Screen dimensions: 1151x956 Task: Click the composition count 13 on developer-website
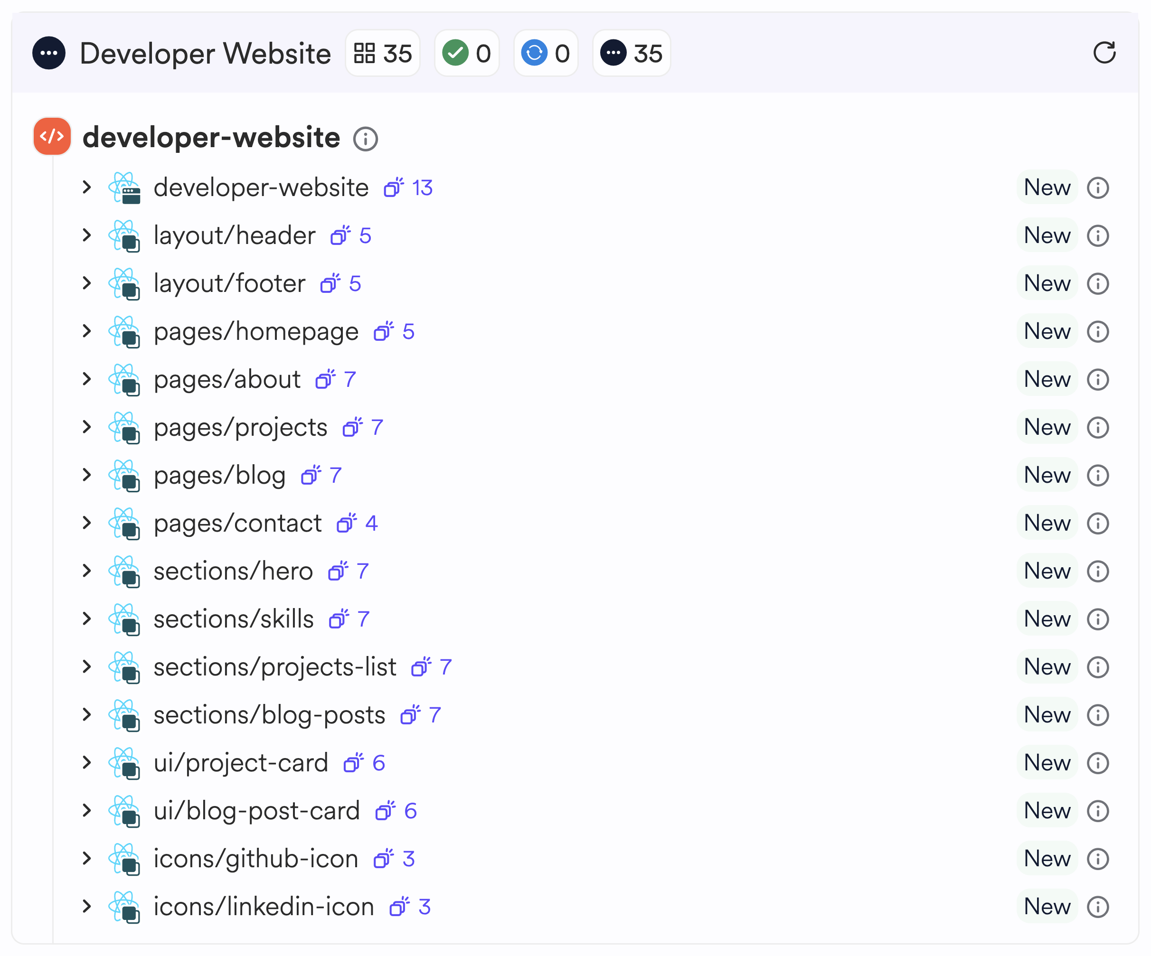[x=423, y=188]
